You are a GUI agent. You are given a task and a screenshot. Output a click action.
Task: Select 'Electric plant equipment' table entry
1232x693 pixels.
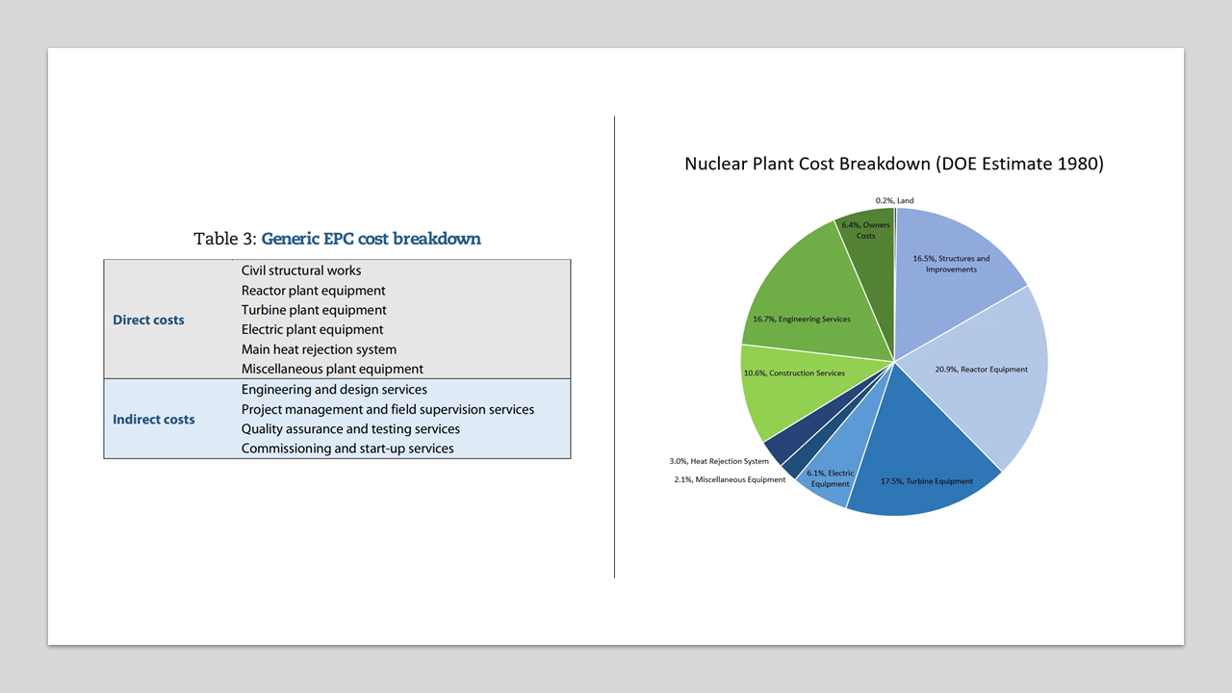(313, 329)
